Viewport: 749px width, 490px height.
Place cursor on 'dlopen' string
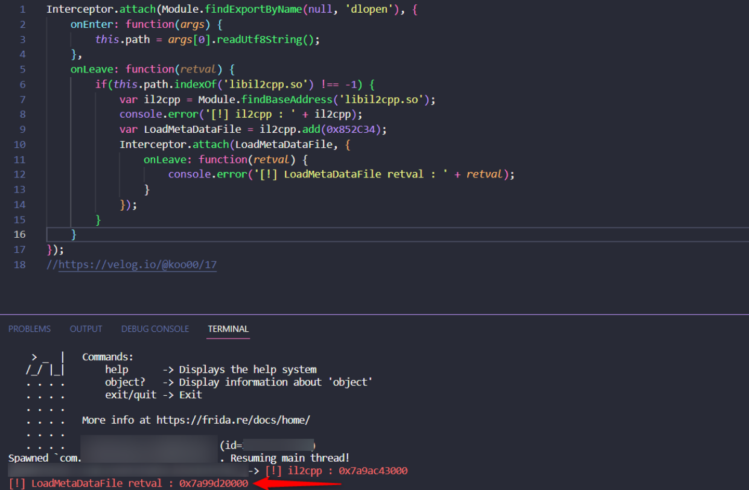click(369, 10)
